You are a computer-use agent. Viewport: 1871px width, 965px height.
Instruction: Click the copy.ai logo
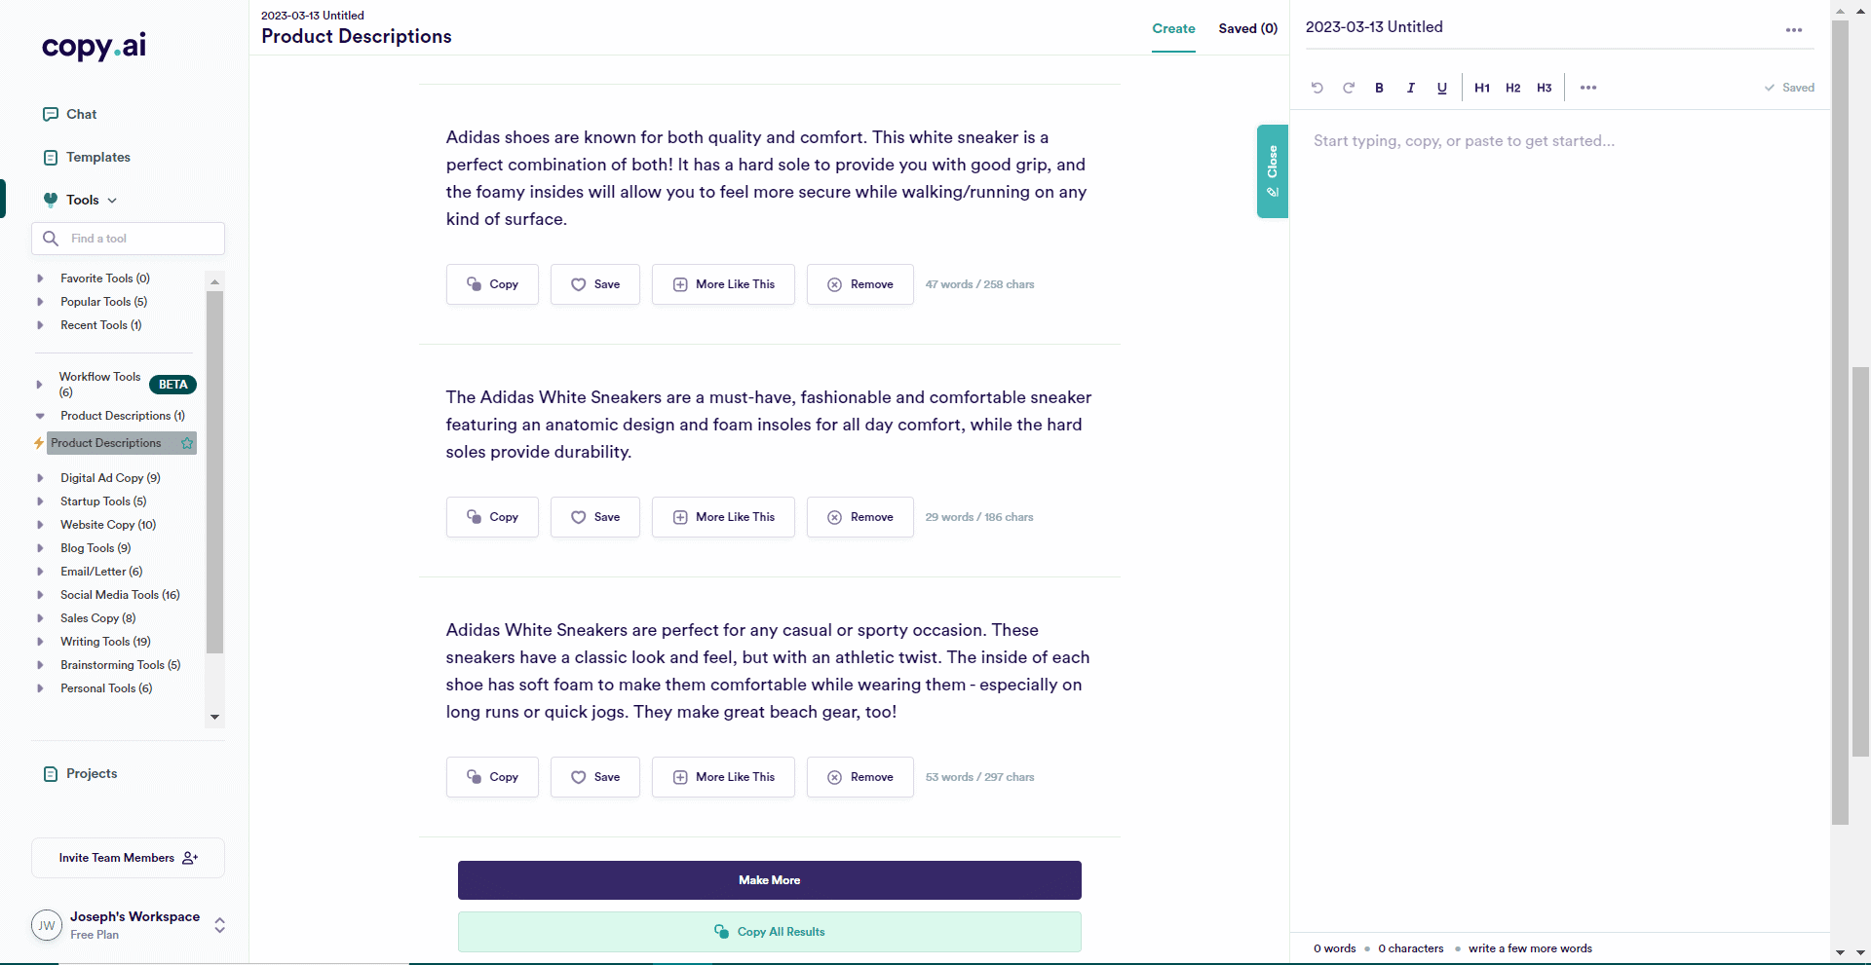point(94,46)
